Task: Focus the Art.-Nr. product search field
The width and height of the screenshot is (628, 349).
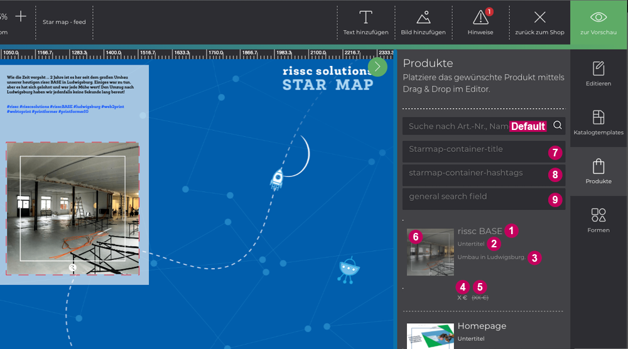Action: click(458, 126)
